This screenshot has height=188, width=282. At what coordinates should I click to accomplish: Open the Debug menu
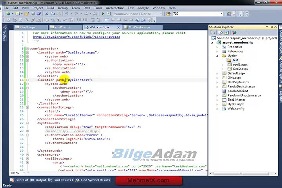tap(63, 8)
